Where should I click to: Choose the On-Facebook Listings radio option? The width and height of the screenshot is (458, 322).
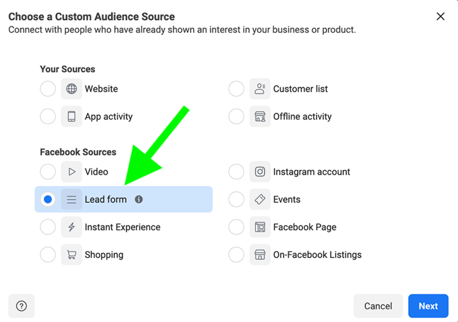pos(236,255)
